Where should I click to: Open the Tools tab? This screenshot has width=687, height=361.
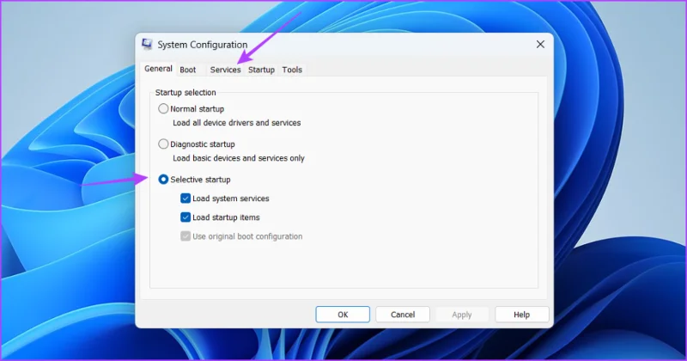(x=292, y=70)
